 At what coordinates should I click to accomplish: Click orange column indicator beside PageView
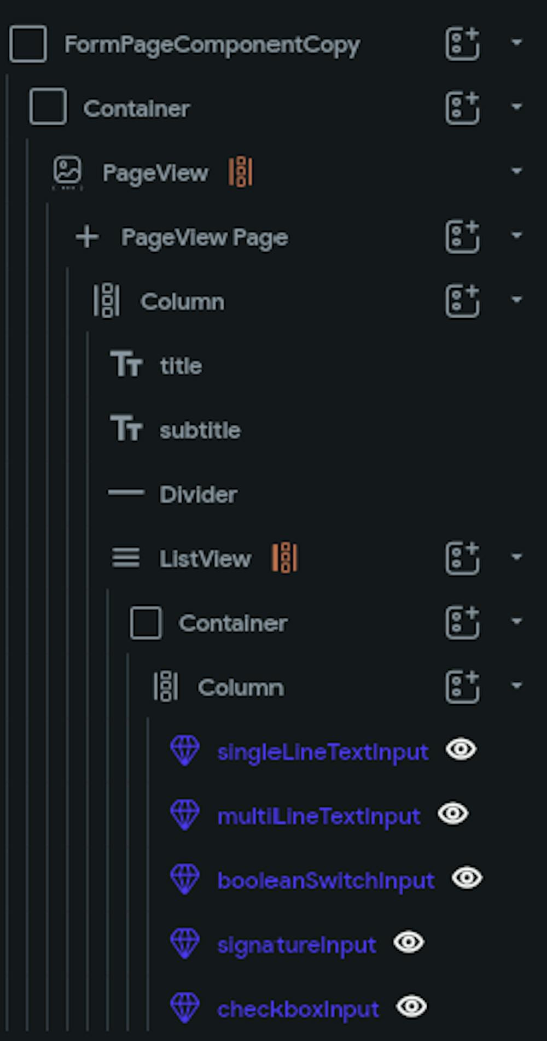(241, 172)
